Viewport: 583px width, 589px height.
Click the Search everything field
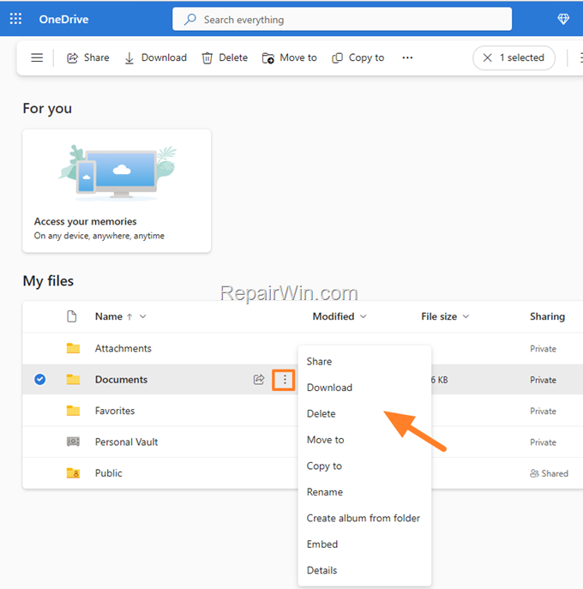pos(342,19)
